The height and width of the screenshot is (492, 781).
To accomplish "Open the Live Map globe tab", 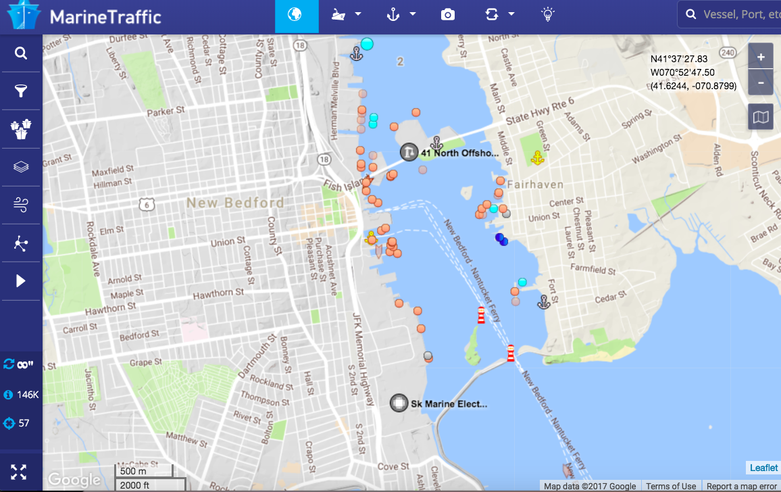I will (x=297, y=16).
